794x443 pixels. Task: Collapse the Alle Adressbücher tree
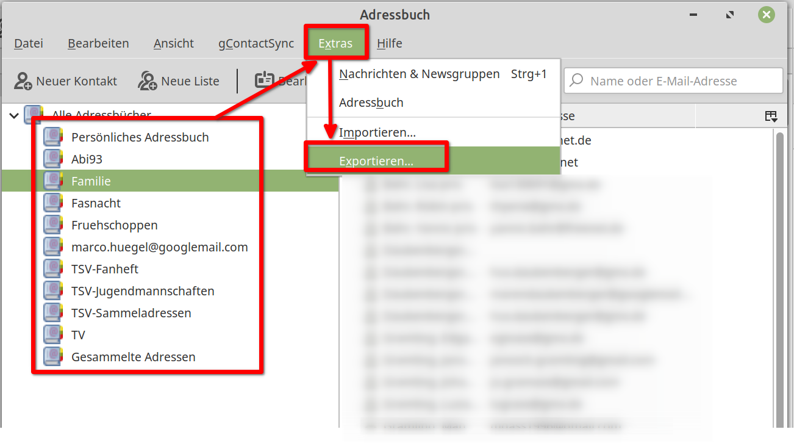click(x=14, y=115)
